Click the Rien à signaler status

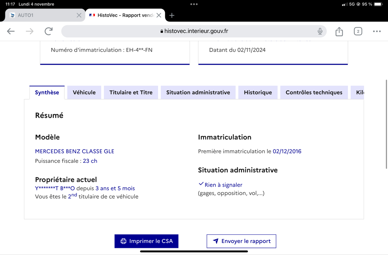[223, 185]
